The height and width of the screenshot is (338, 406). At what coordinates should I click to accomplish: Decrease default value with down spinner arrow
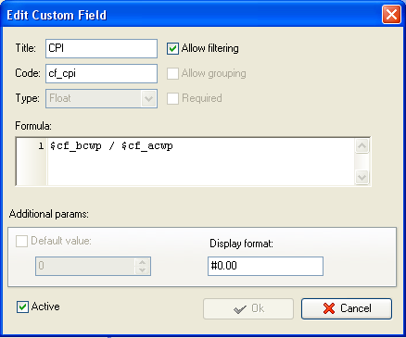click(142, 270)
